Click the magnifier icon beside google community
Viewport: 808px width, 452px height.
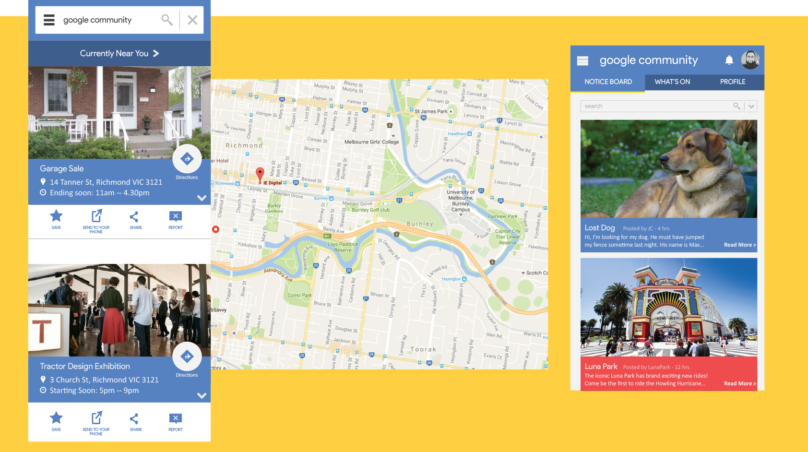pyautogui.click(x=167, y=20)
